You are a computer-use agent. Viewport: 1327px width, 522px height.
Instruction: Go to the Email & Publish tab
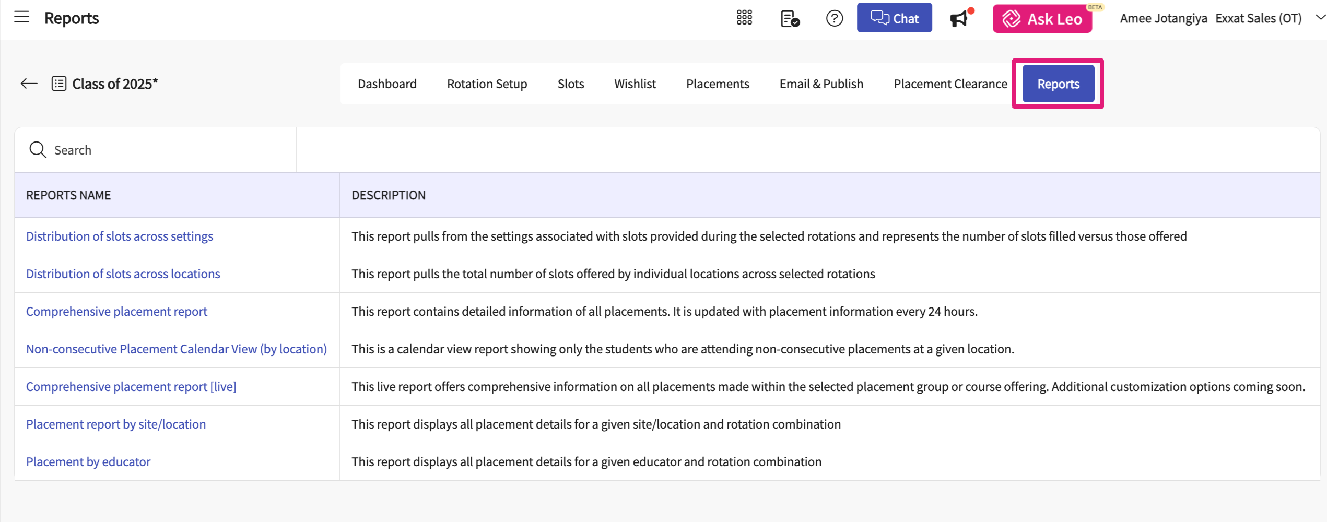tap(821, 84)
